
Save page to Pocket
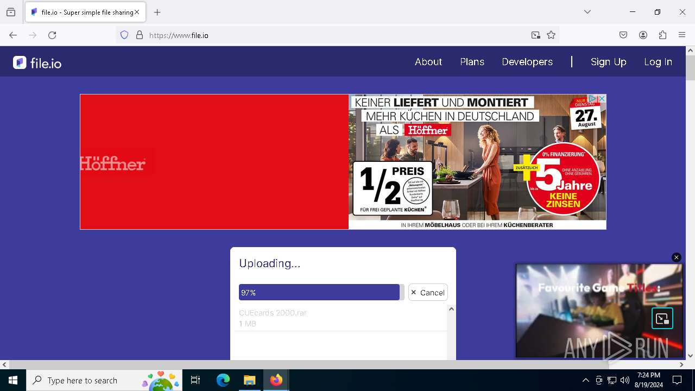[623, 35]
